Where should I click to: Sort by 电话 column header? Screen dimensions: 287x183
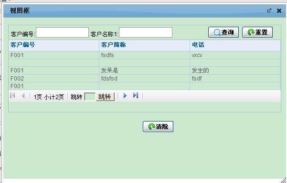tap(235, 45)
